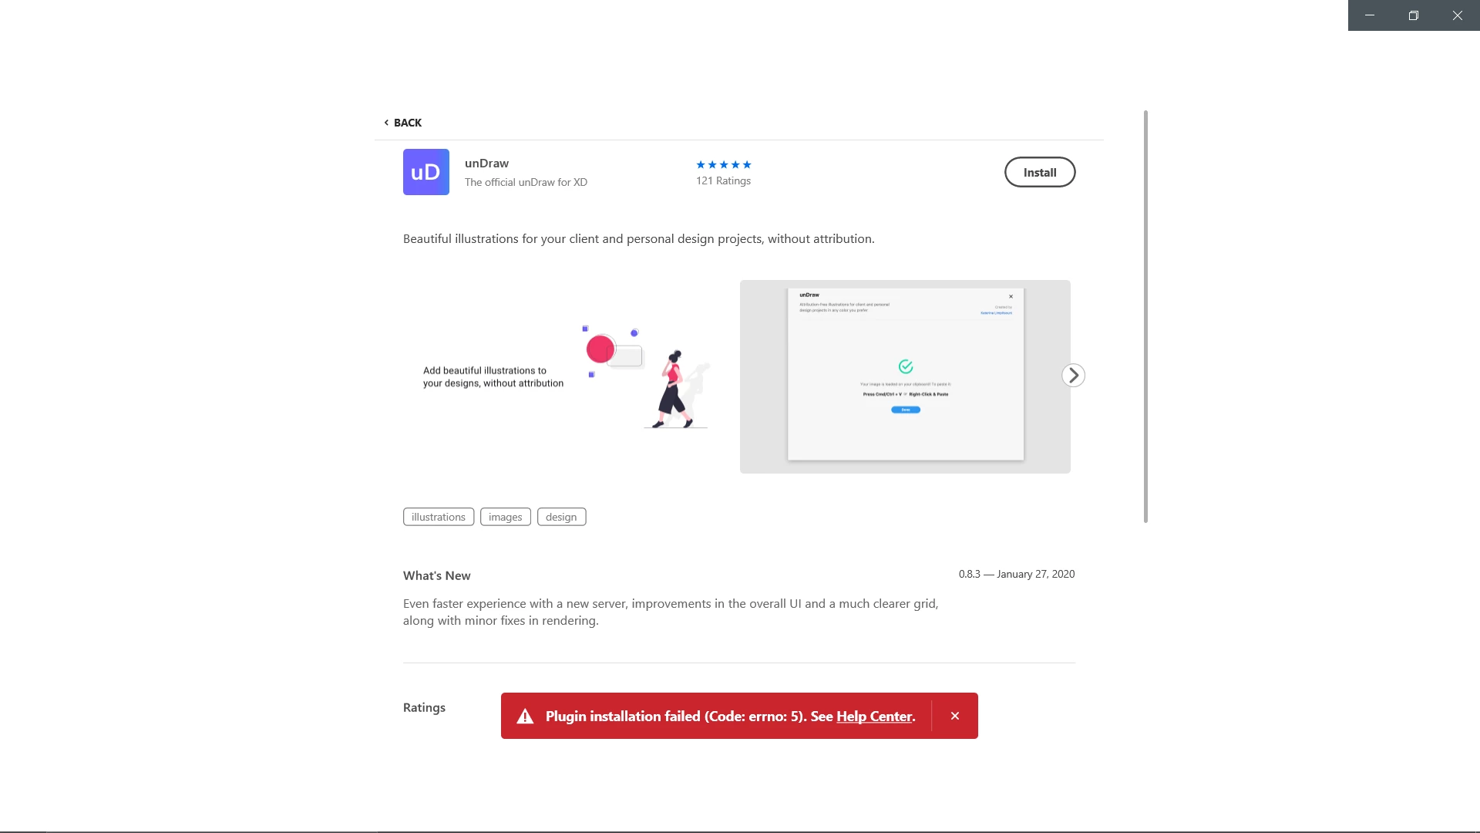Minimize the plugin manager window

click(1369, 15)
